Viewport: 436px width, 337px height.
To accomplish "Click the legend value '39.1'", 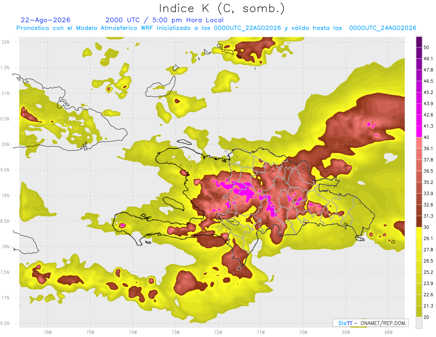I will coord(428,149).
